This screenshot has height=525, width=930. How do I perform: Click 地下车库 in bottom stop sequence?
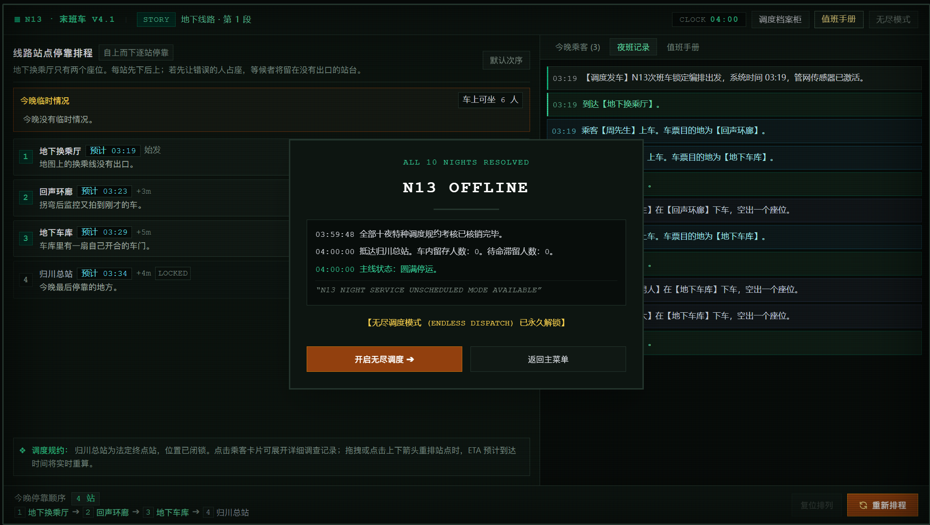(172, 512)
